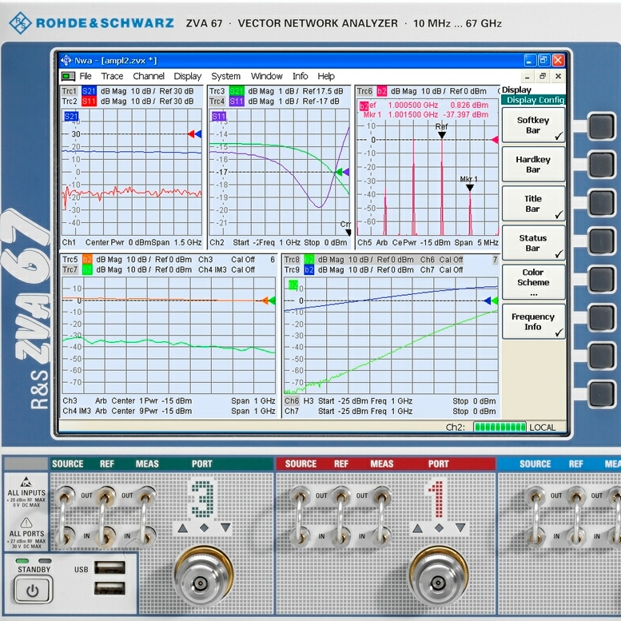Select the Ch6 channel label
621x621 pixels.
point(293,401)
